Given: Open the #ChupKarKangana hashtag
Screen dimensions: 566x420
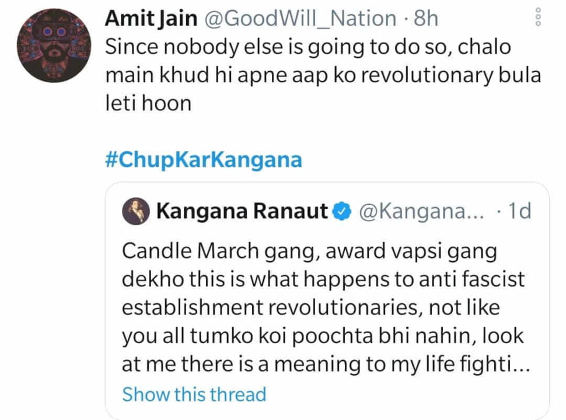Looking at the screenshot, I should [203, 160].
